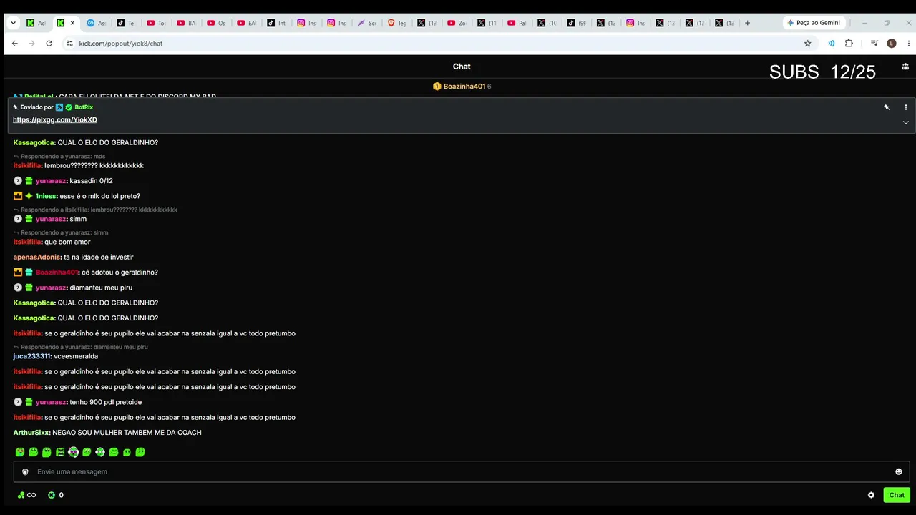Click Boazinha401 username on 'cê adotou' message
Image resolution: width=916 pixels, height=515 pixels.
click(x=57, y=273)
